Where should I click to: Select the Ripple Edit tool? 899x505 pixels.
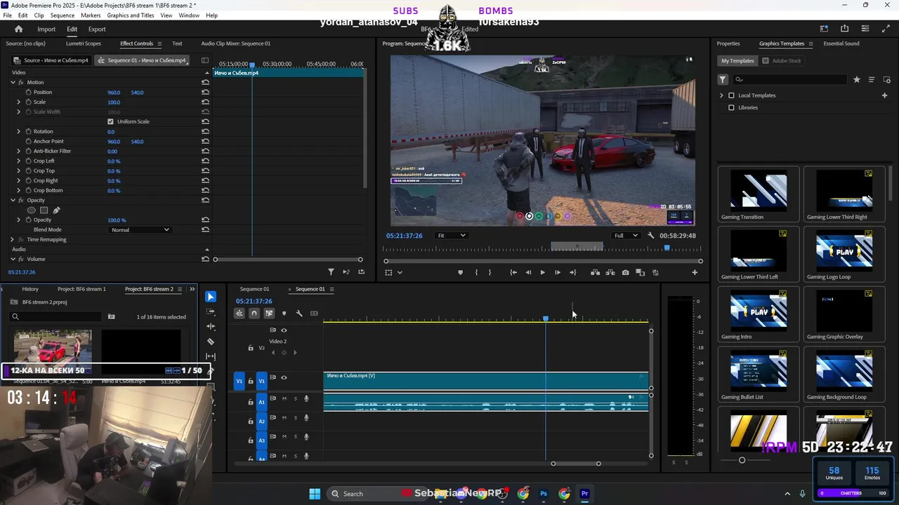[x=211, y=327]
